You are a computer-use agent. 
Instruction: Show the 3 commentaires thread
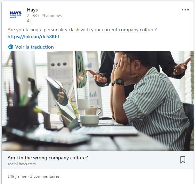click(x=45, y=176)
